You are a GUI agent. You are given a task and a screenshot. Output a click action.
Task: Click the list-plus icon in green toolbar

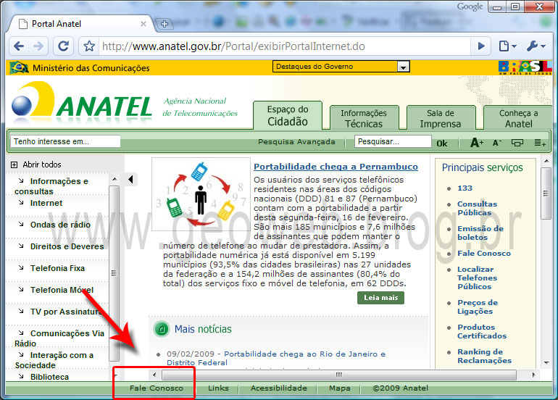[x=540, y=143]
